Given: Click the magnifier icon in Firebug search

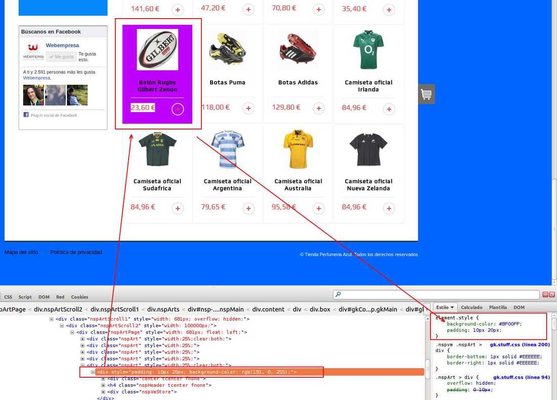Looking at the screenshot, I should 338,294.
